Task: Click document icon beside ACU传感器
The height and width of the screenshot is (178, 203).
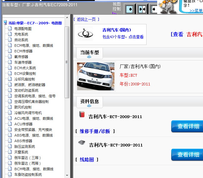Action: (x=10, y=124)
